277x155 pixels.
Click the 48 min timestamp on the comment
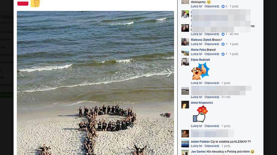[x=234, y=34]
